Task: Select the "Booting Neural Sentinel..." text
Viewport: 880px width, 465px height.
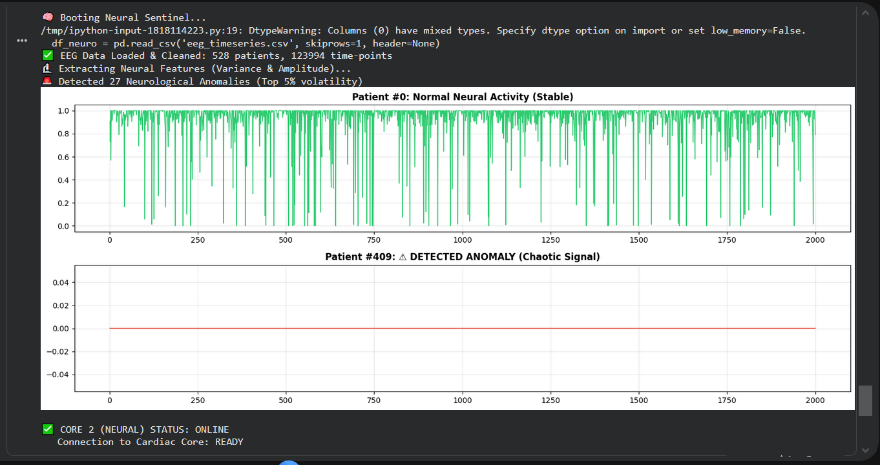Action: click(132, 17)
